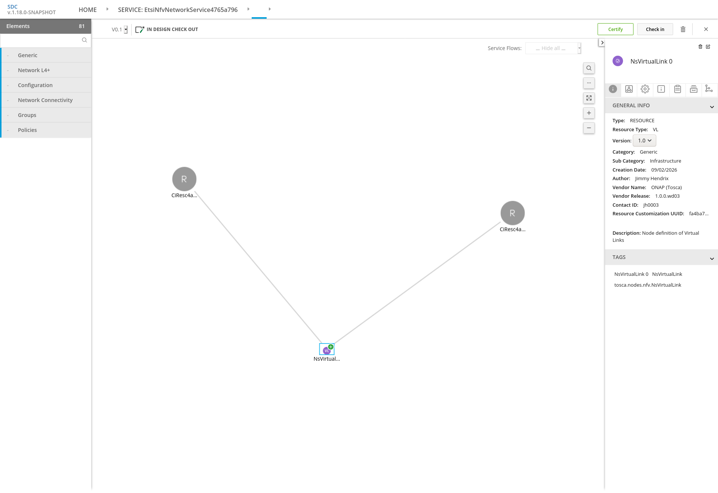
Task: Collapse the GENERAL INFO section
Action: pos(712,107)
